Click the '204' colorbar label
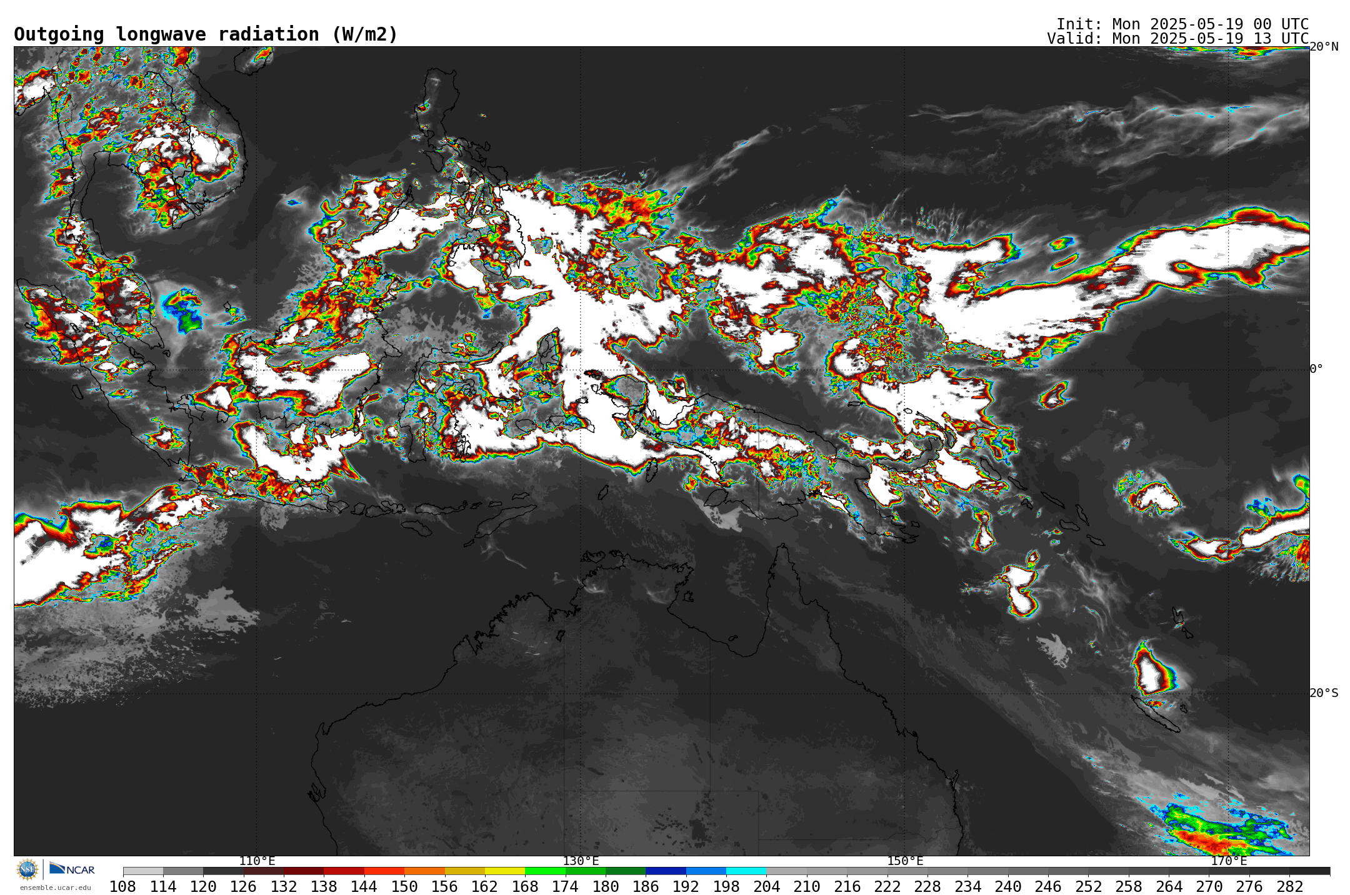 (x=766, y=886)
